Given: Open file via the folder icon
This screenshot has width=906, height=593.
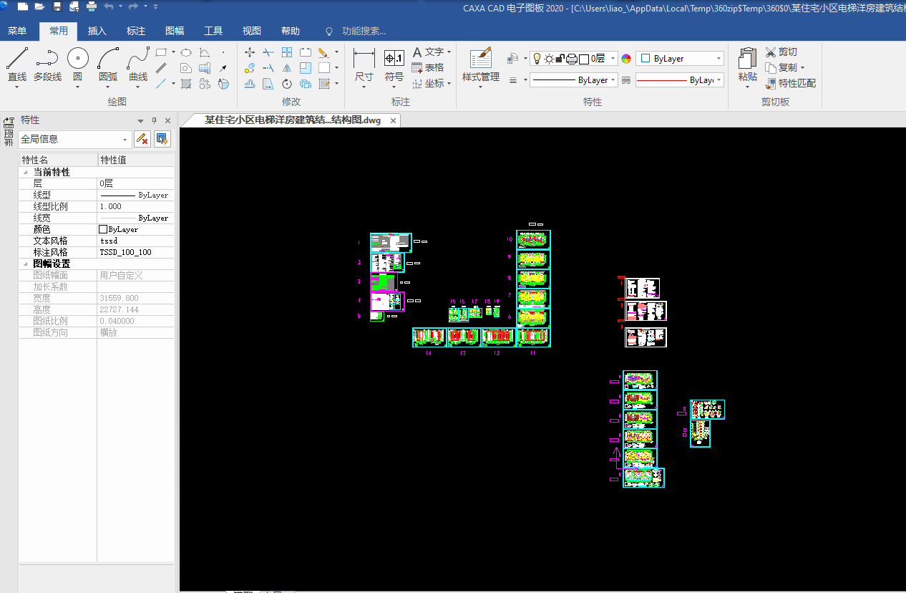Looking at the screenshot, I should click(39, 6).
